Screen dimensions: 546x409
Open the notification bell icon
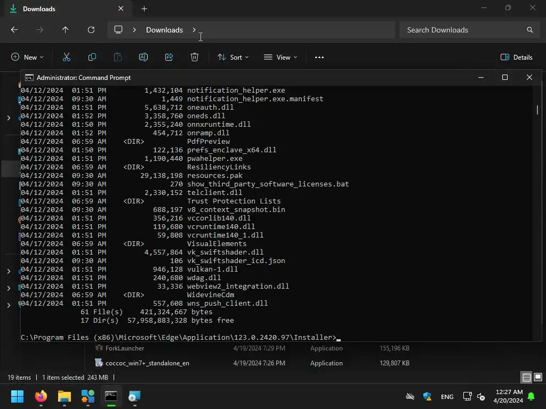532,396
